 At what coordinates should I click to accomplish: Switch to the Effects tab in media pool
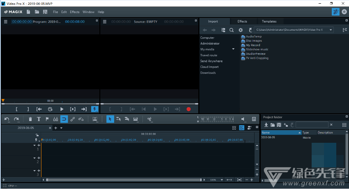[x=242, y=21]
